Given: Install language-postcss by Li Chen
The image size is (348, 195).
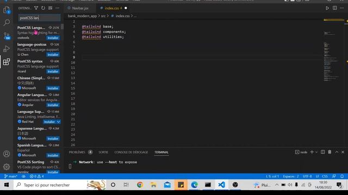Looking at the screenshot, I should 53,55.
